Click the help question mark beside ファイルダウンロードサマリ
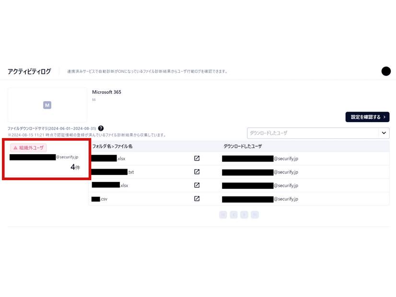The height and width of the screenshot is (297, 396). coord(101,128)
